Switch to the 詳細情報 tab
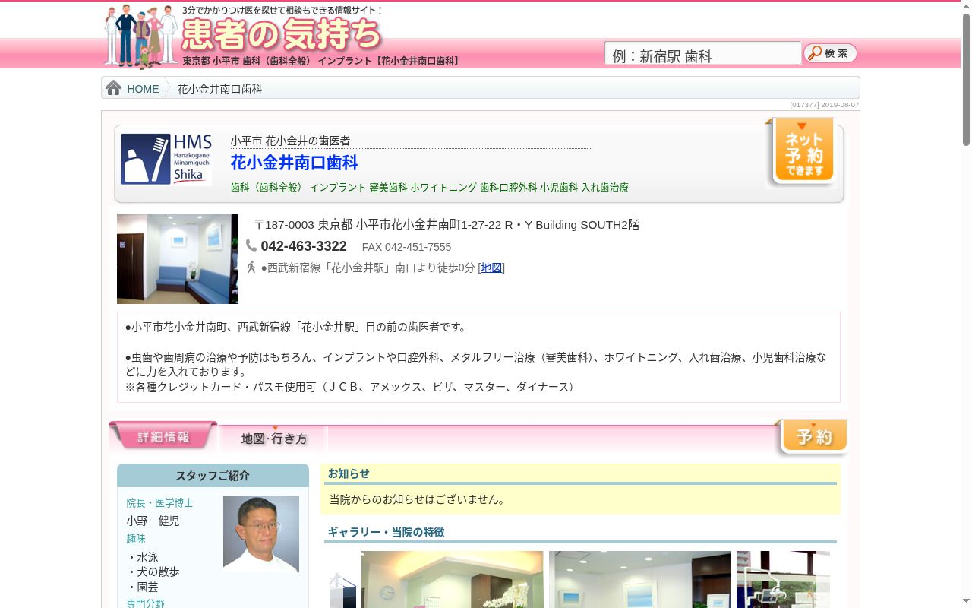Viewport: 972px width, 608px height. 163,436
